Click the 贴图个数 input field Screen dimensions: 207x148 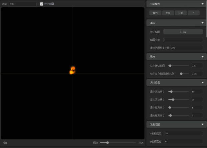(183, 40)
